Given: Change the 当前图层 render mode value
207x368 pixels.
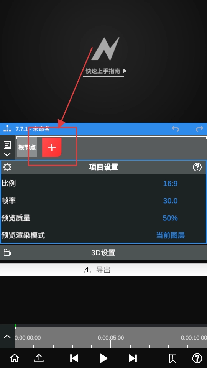Looking at the screenshot, I should pyautogui.click(x=170, y=235).
